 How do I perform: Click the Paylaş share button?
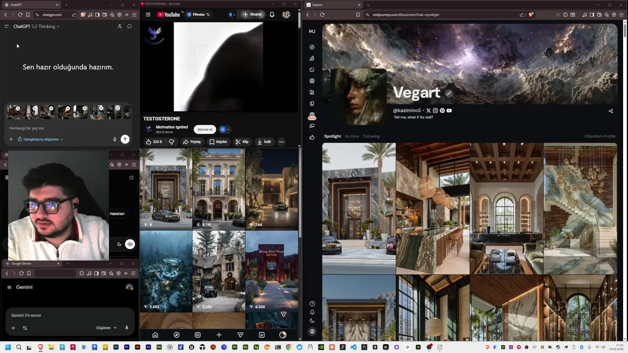pyautogui.click(x=192, y=142)
